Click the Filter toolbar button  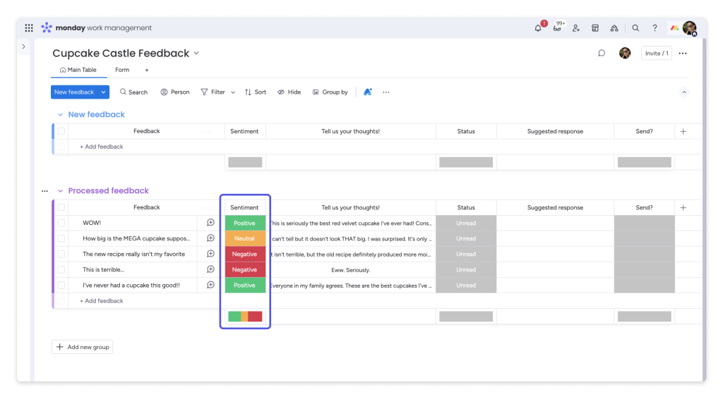[213, 92]
